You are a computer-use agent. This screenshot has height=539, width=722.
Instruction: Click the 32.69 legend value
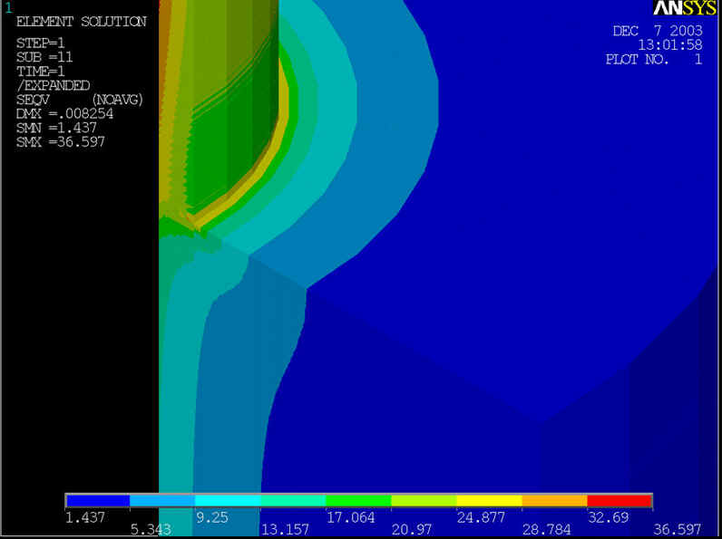pyautogui.click(x=609, y=518)
